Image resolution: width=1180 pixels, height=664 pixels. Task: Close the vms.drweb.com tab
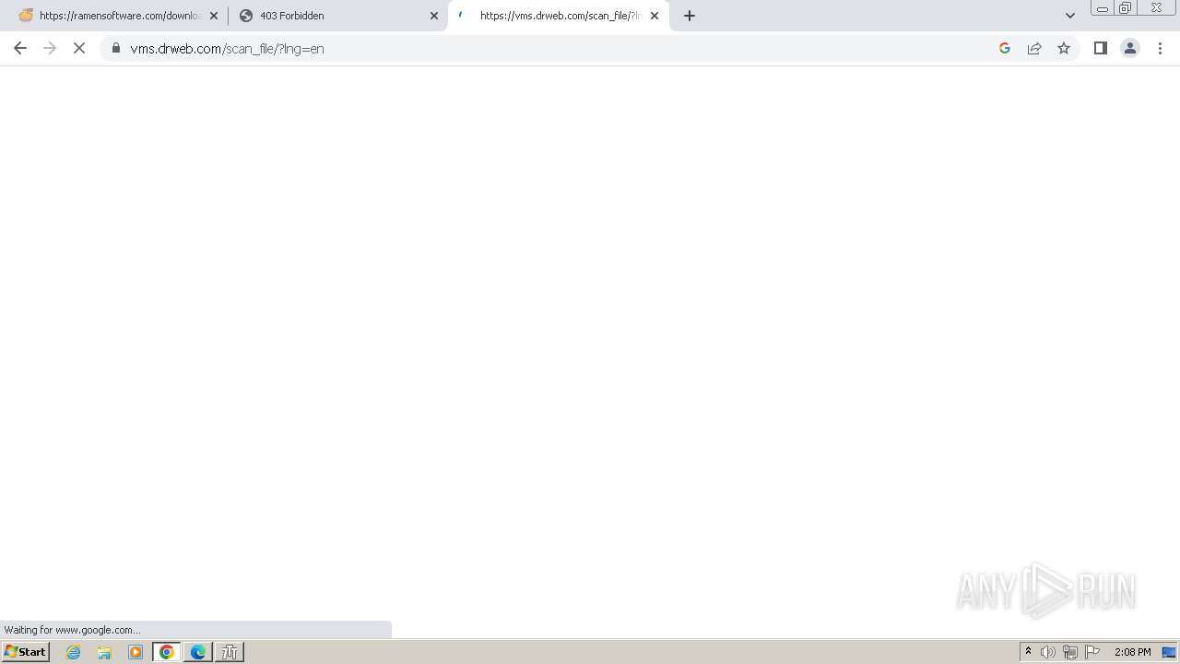655,16
